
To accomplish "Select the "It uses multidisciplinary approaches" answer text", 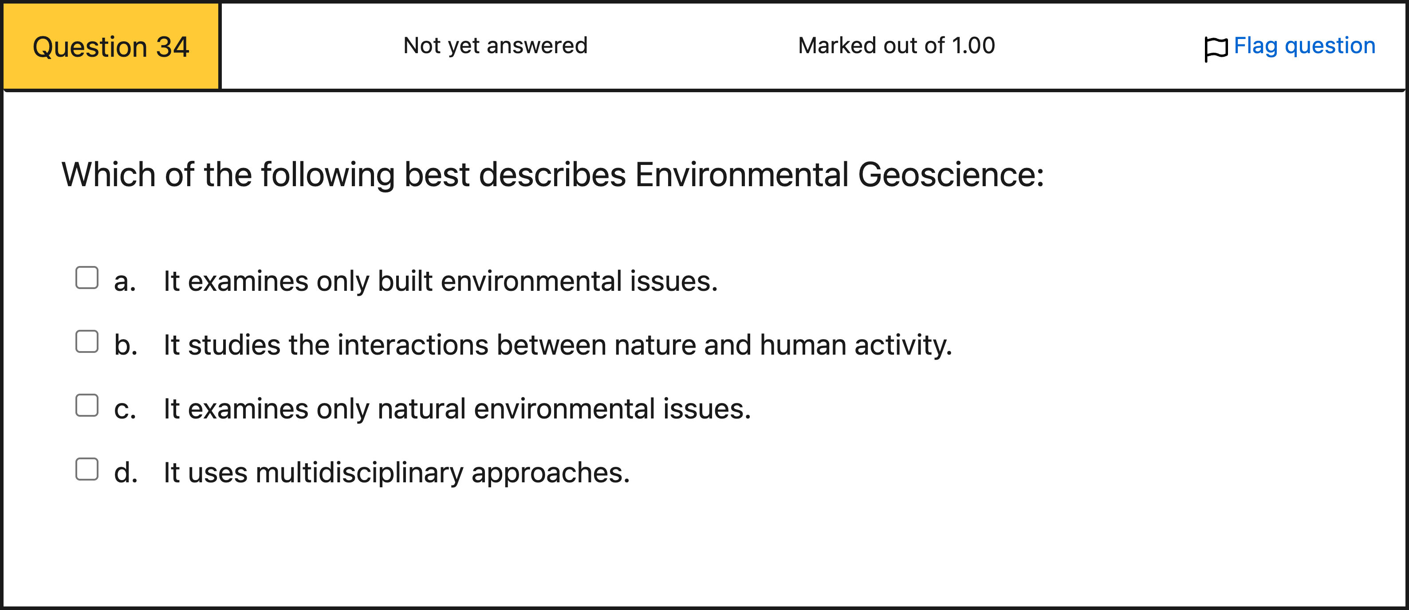I will click(397, 473).
